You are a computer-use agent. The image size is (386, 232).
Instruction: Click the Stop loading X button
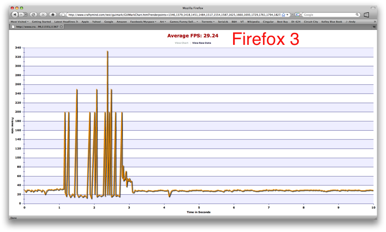coord(43,15)
